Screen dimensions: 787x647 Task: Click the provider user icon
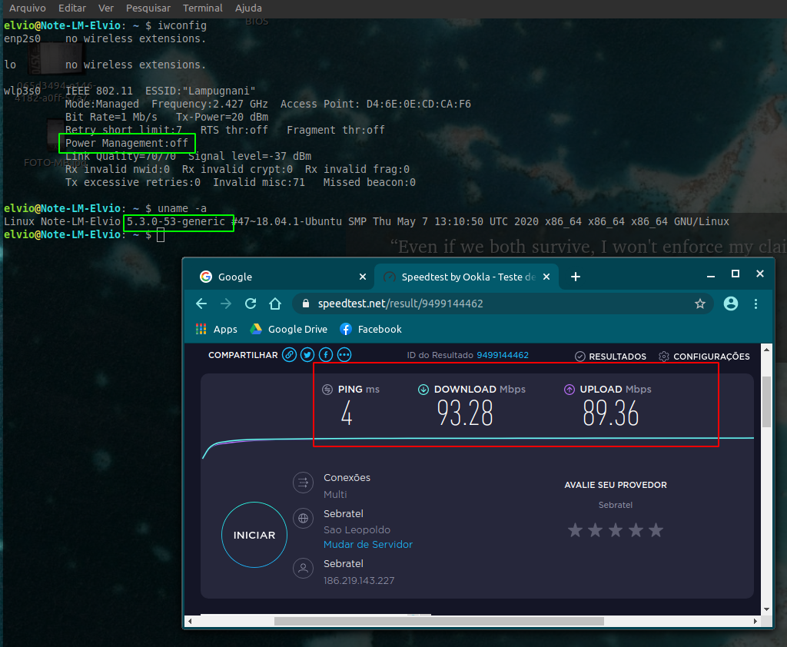303,568
